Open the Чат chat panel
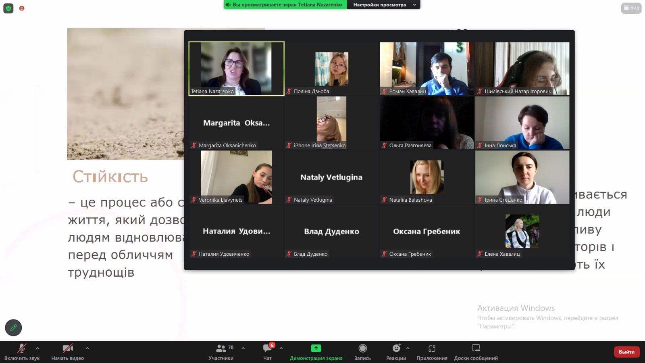 coord(267,352)
